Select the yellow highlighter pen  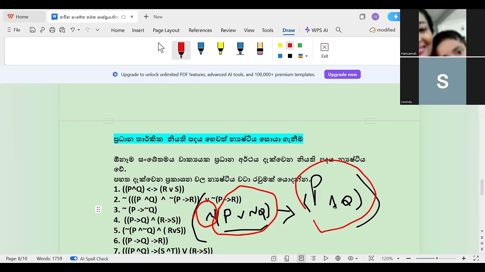point(221,48)
